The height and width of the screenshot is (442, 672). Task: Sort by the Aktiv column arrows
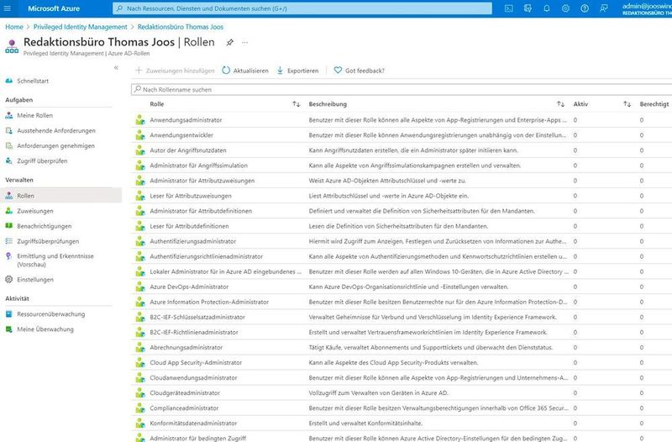click(627, 104)
